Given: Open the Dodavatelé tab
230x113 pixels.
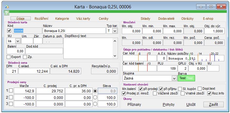Looking at the screenshot, I should pos(166,19).
